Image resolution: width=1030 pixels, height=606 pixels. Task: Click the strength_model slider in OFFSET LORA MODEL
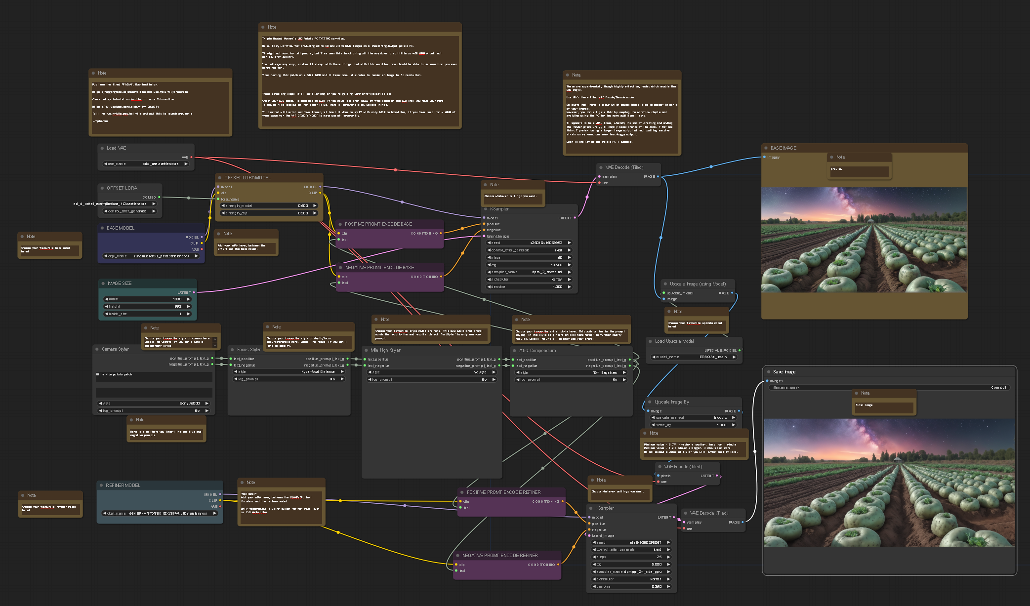tap(269, 205)
